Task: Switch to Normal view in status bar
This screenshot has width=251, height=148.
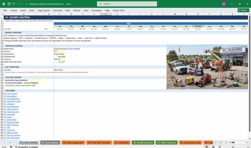Action: [207, 147]
